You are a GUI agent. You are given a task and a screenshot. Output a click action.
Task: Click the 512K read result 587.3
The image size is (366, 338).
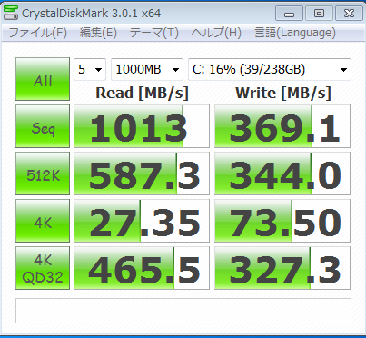(142, 174)
